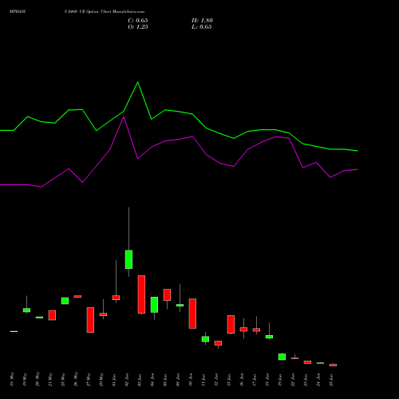399x399 pixels.
Task: Click the '04 Jun' date label
Action: [x=152, y=380]
